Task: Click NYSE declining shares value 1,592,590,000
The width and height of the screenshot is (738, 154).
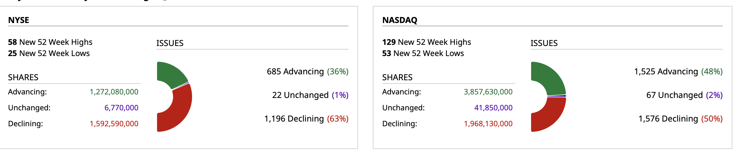Action: coord(114,124)
